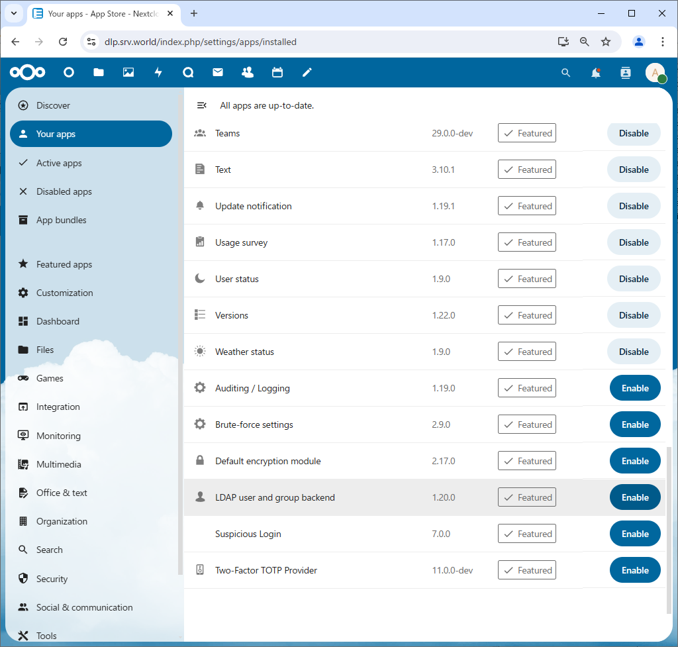
Task: Open Files category in sidebar
Action: (x=91, y=350)
